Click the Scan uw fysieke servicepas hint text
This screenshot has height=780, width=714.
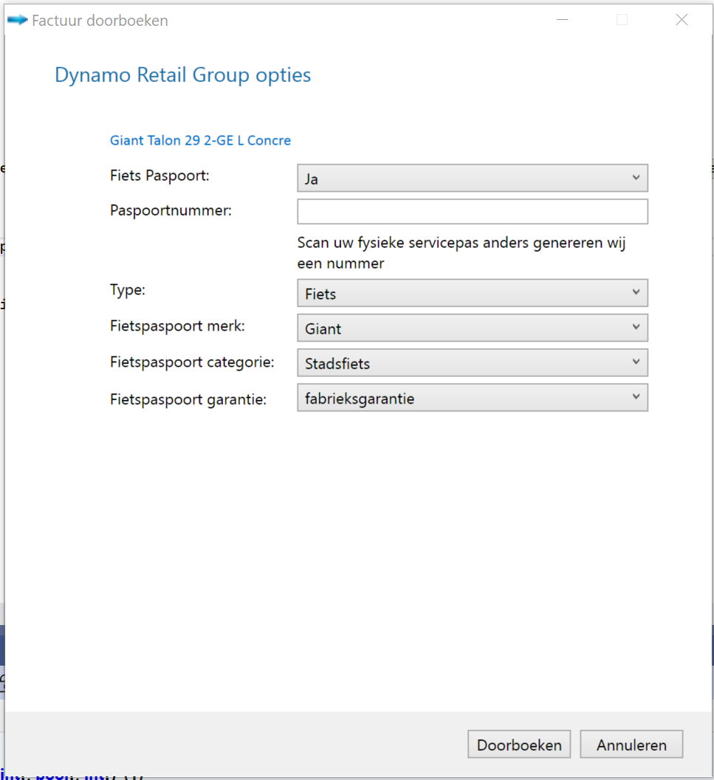[461, 252]
